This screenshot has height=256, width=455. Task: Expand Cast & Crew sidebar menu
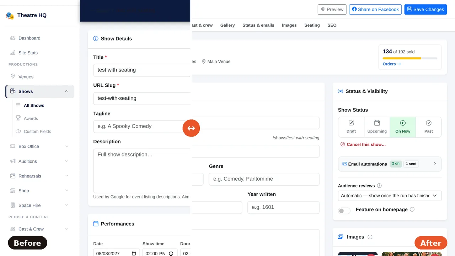[66, 229]
